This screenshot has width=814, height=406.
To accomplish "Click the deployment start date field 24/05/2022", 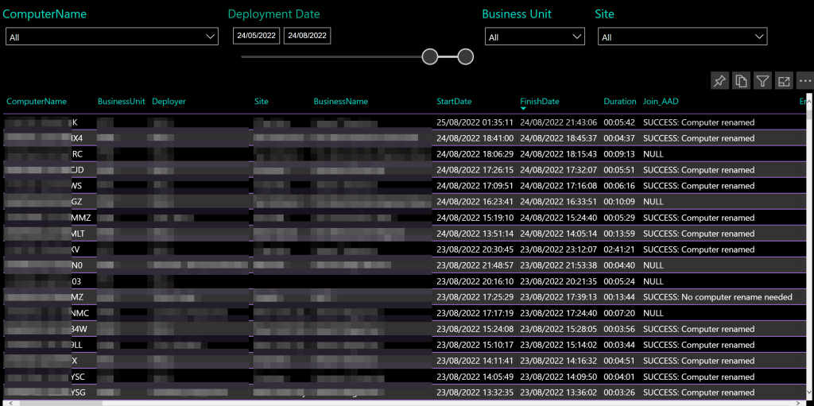I will [x=256, y=36].
